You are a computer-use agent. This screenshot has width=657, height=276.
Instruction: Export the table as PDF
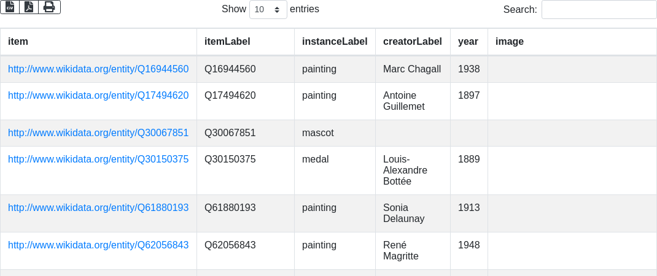pyautogui.click(x=29, y=7)
